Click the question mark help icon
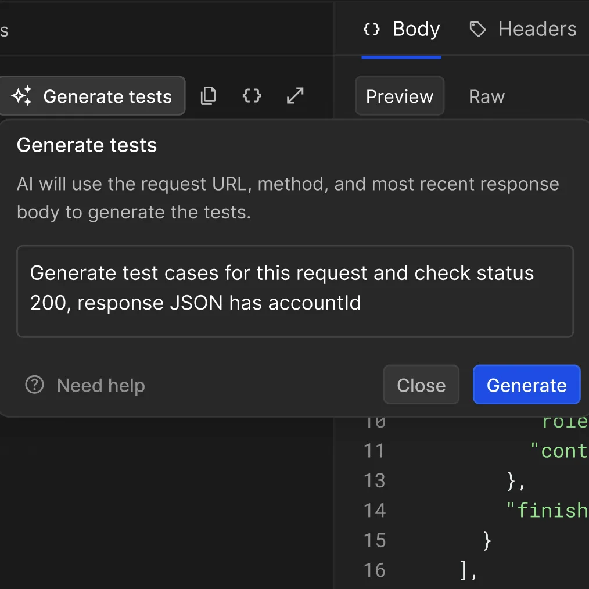Image resolution: width=589 pixels, height=589 pixels. (34, 385)
